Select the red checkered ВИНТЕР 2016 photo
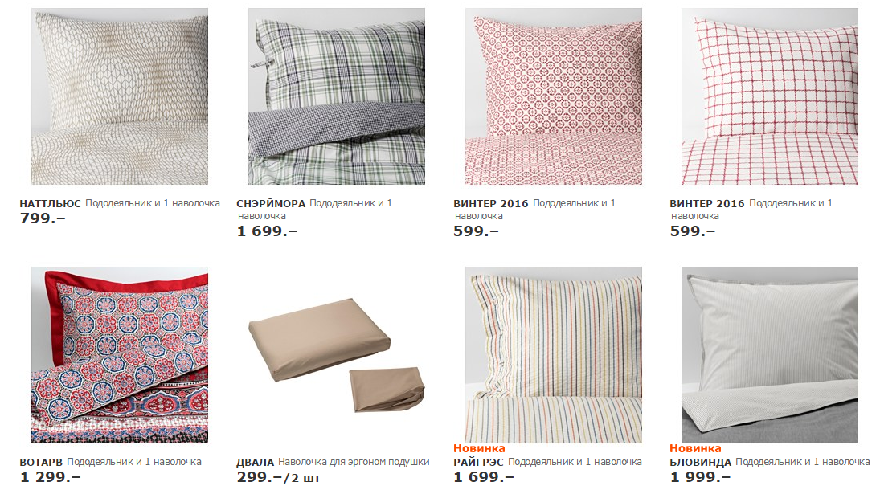Image resolution: width=876 pixels, height=490 pixels. (x=770, y=96)
